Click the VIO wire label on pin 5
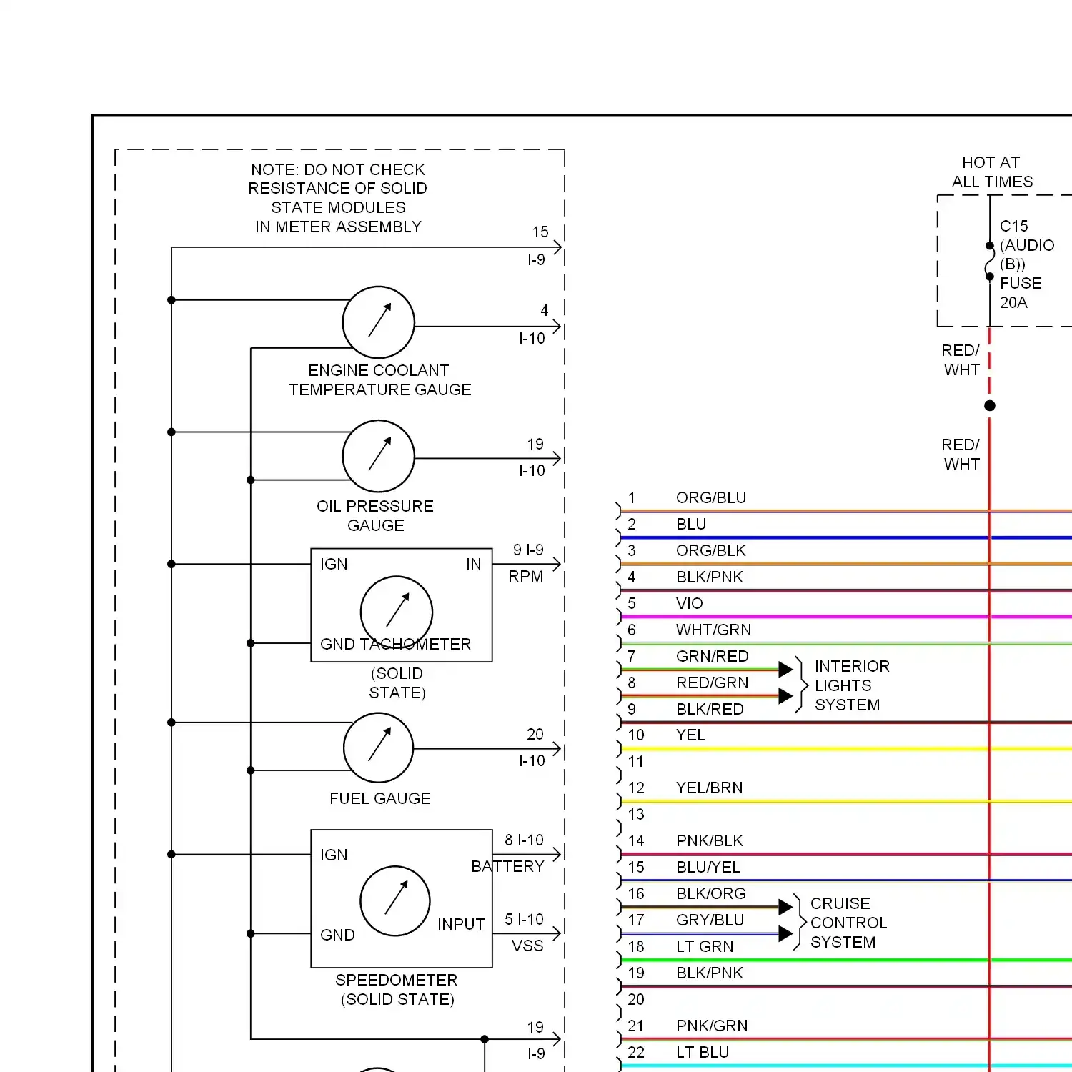The height and width of the screenshot is (1072, 1072). pos(690,603)
